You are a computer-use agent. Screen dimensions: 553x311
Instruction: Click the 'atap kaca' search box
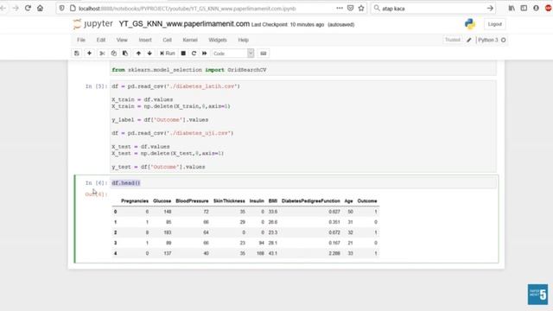pyautogui.click(x=432, y=9)
